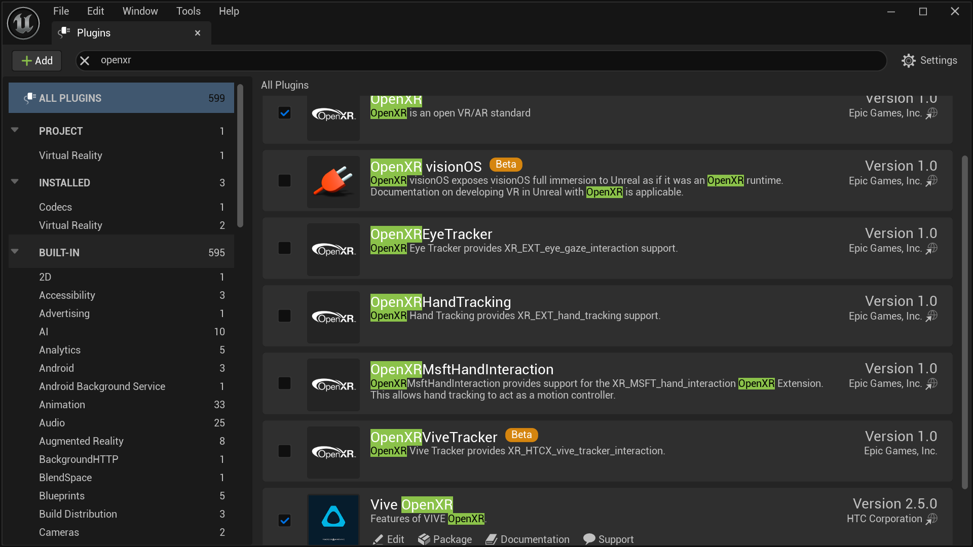Collapse the INSTALLED category arrow
973x547 pixels.
tap(15, 182)
